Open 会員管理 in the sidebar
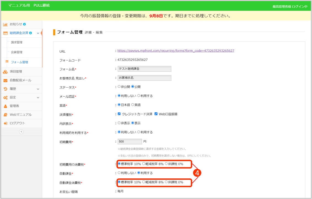 click(x=17, y=52)
